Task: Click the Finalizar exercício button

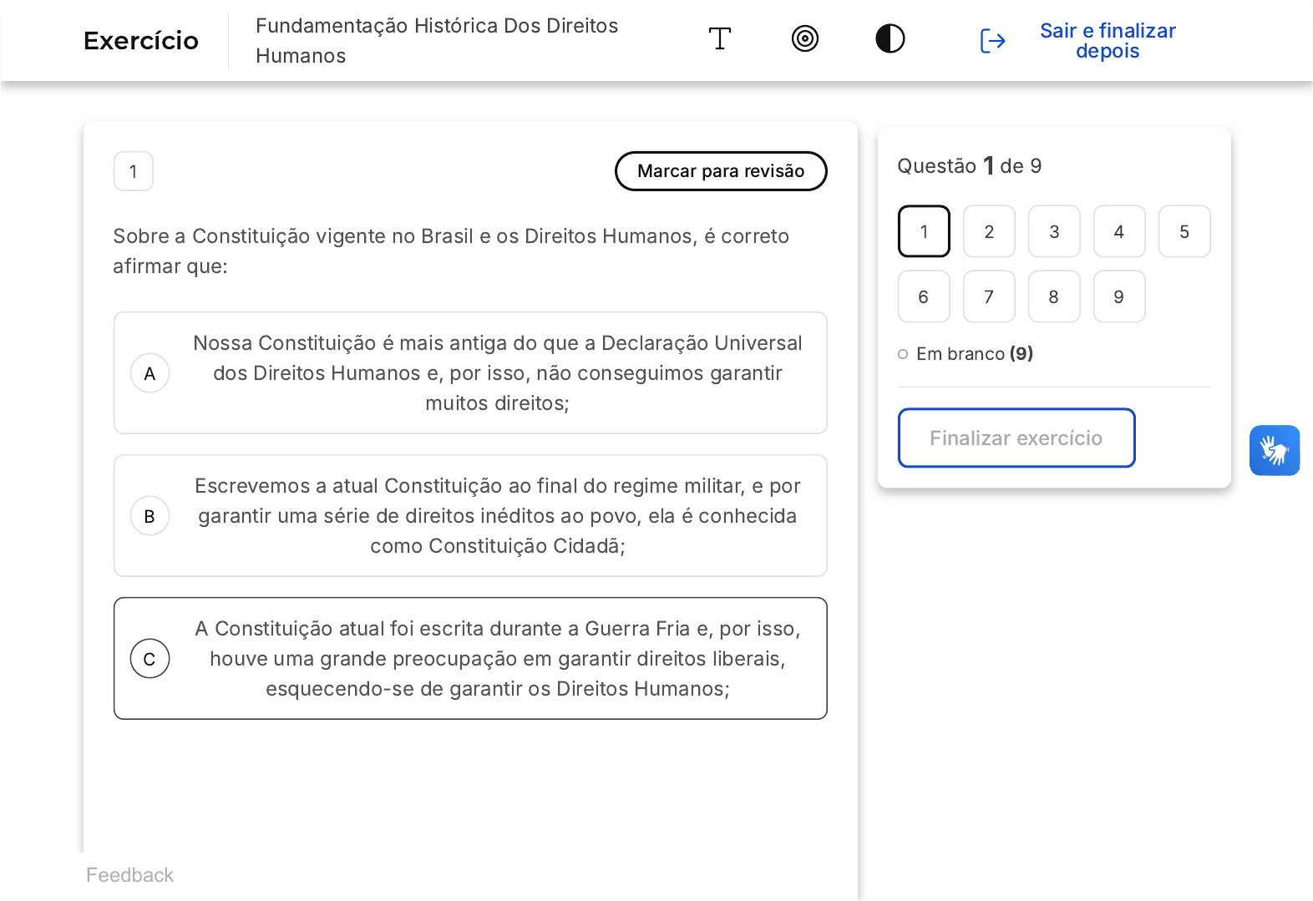Action: pyautogui.click(x=1016, y=438)
